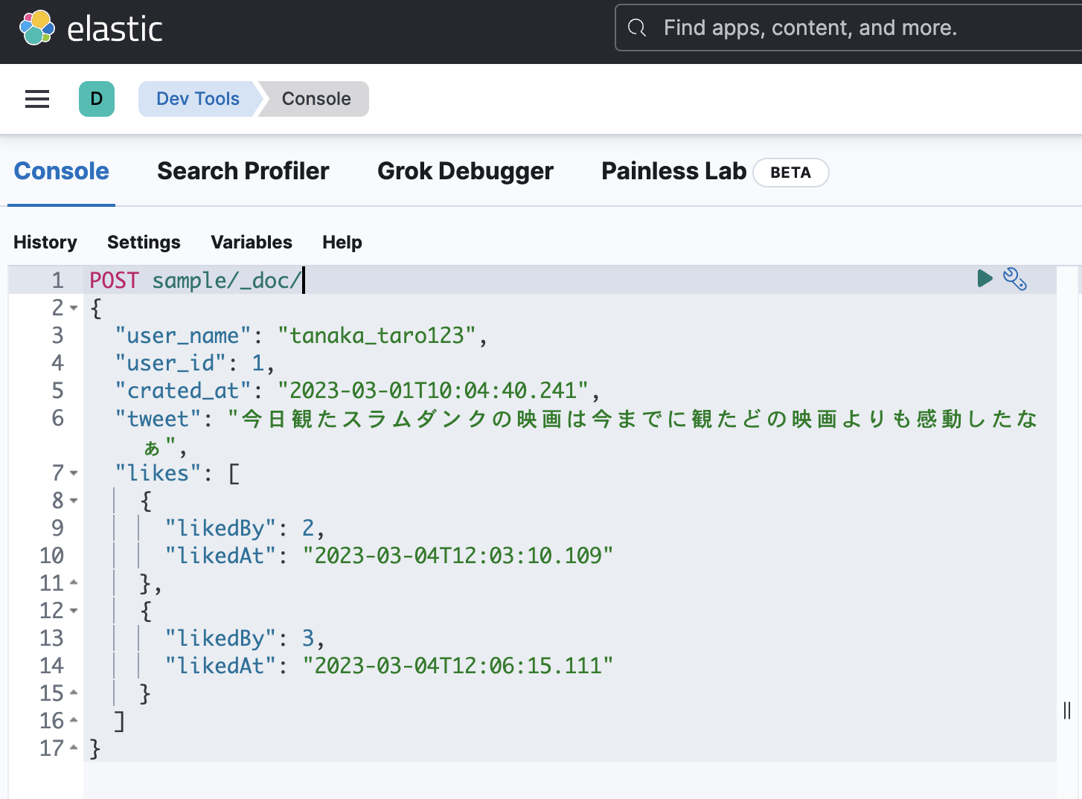Open the wrench request options menu
Screen dimensions: 1082x799
1015,278
